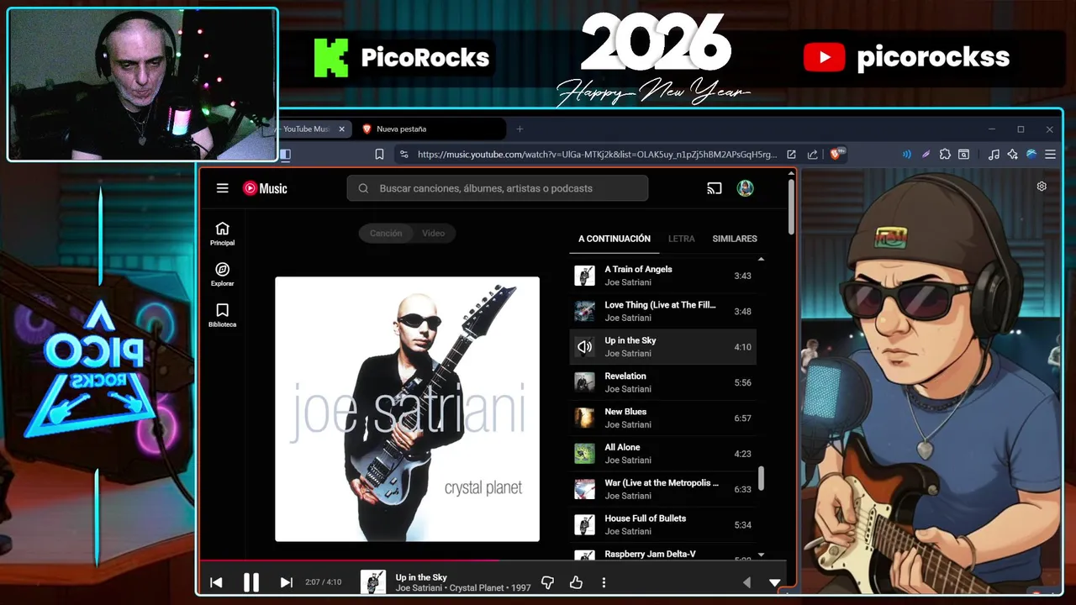The width and height of the screenshot is (1076, 605).
Task: Toggle to Canción mode
Action: (386, 233)
